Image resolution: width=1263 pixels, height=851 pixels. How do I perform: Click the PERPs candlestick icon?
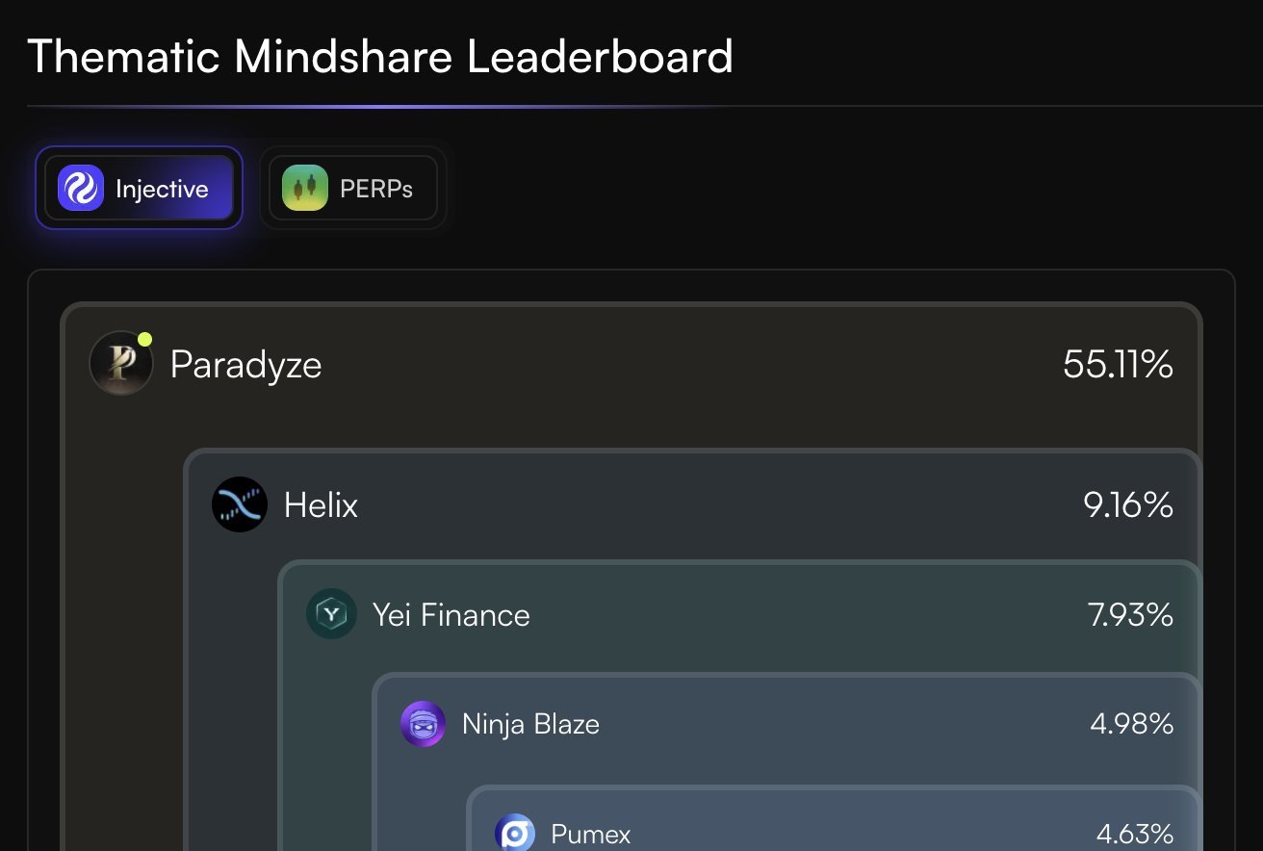click(x=305, y=188)
